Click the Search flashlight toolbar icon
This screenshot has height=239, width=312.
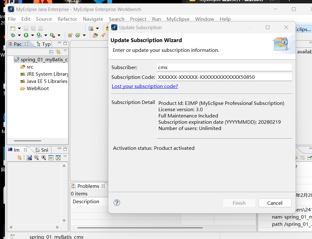(103, 35)
